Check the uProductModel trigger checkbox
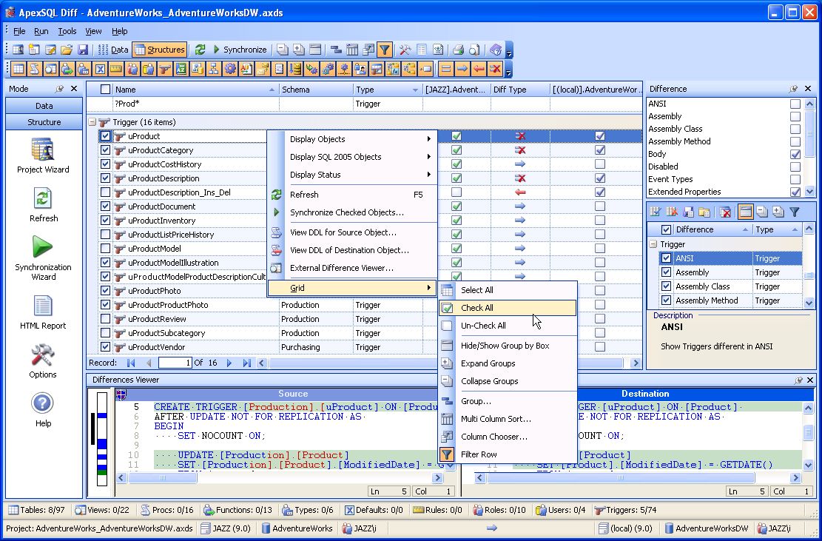The width and height of the screenshot is (822, 541). pyautogui.click(x=105, y=249)
